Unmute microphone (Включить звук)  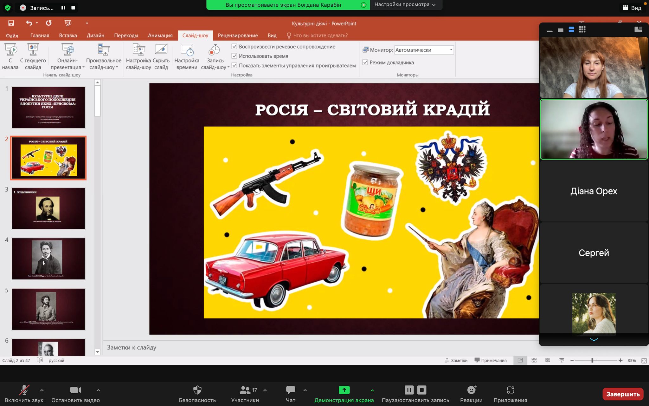(x=24, y=394)
